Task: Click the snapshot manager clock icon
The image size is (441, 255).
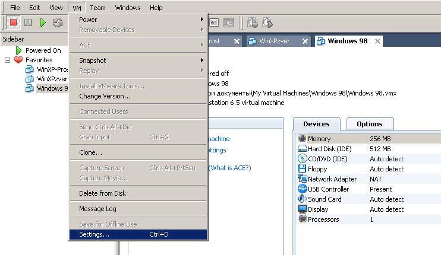Action: 252,23
